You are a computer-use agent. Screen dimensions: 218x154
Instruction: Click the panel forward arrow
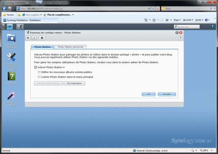(x=34, y=38)
